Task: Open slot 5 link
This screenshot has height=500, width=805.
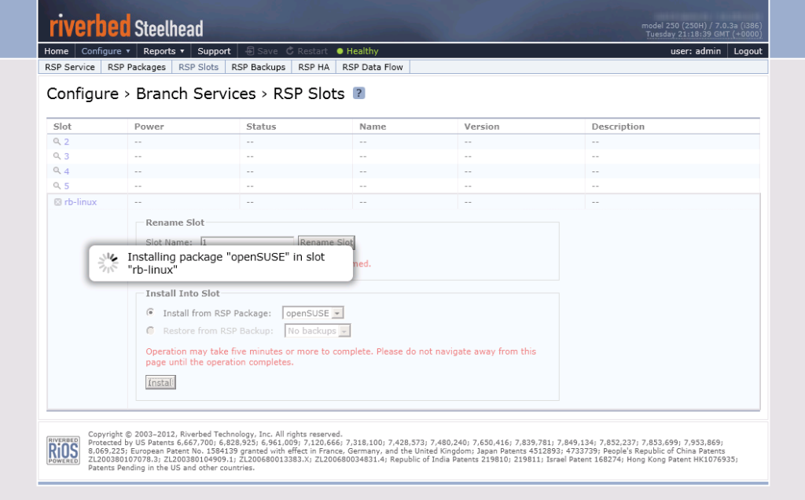Action: (x=67, y=186)
